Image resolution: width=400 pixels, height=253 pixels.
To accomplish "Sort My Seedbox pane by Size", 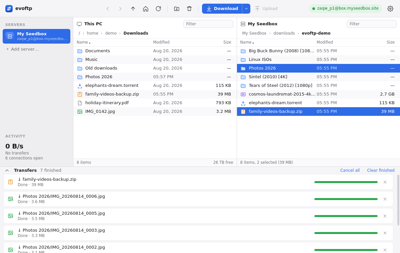I will [x=391, y=42].
